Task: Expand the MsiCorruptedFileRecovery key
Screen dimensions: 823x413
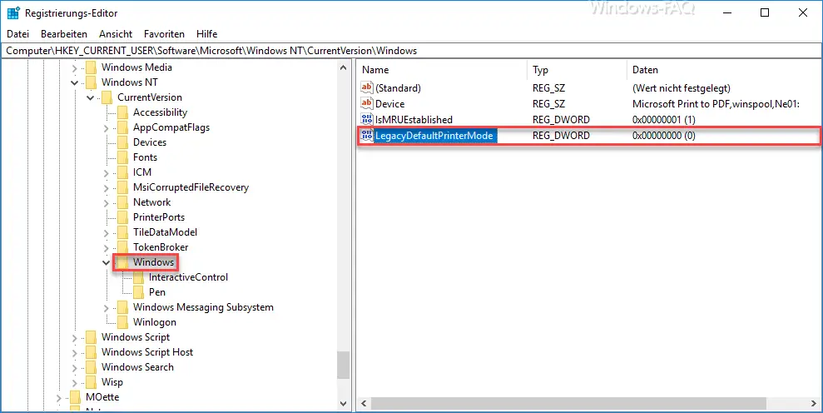Action: 106,187
